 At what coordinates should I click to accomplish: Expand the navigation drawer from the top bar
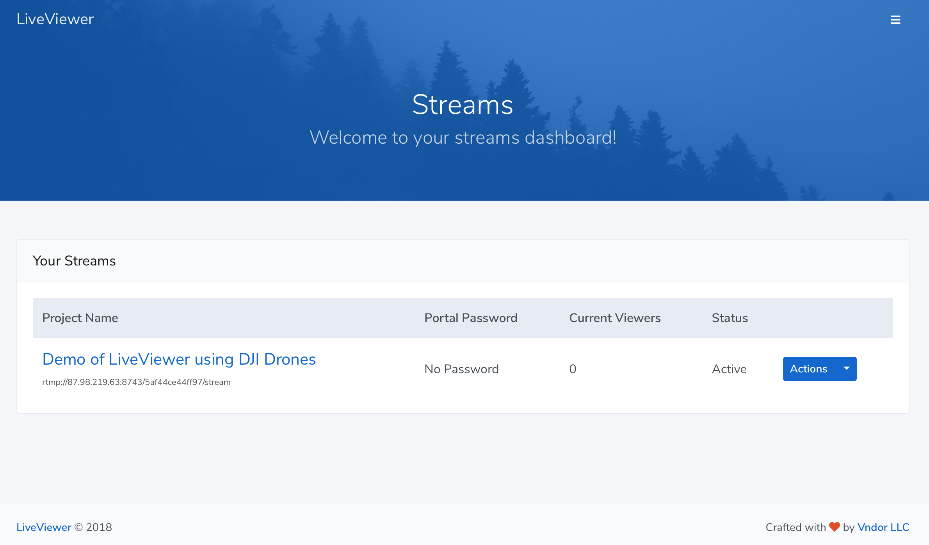point(895,20)
